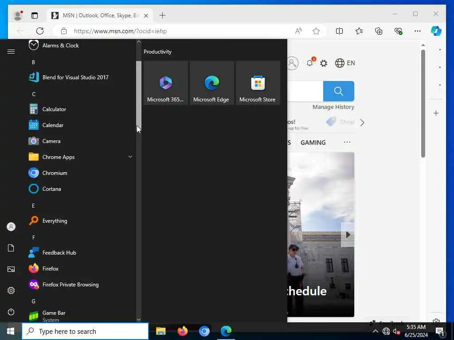Open MSN notifications bell

(310, 63)
